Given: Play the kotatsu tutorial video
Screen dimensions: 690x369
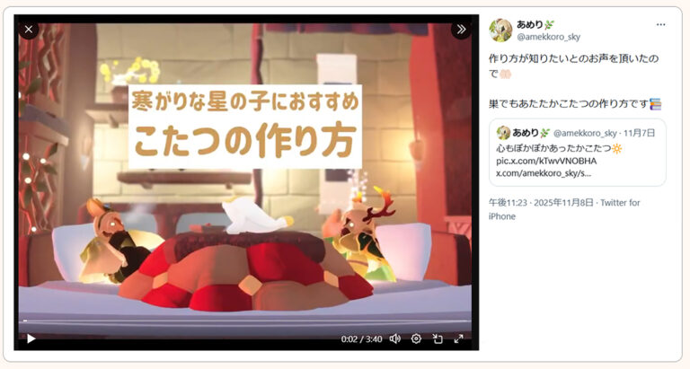Looking at the screenshot, I should 31,338.
